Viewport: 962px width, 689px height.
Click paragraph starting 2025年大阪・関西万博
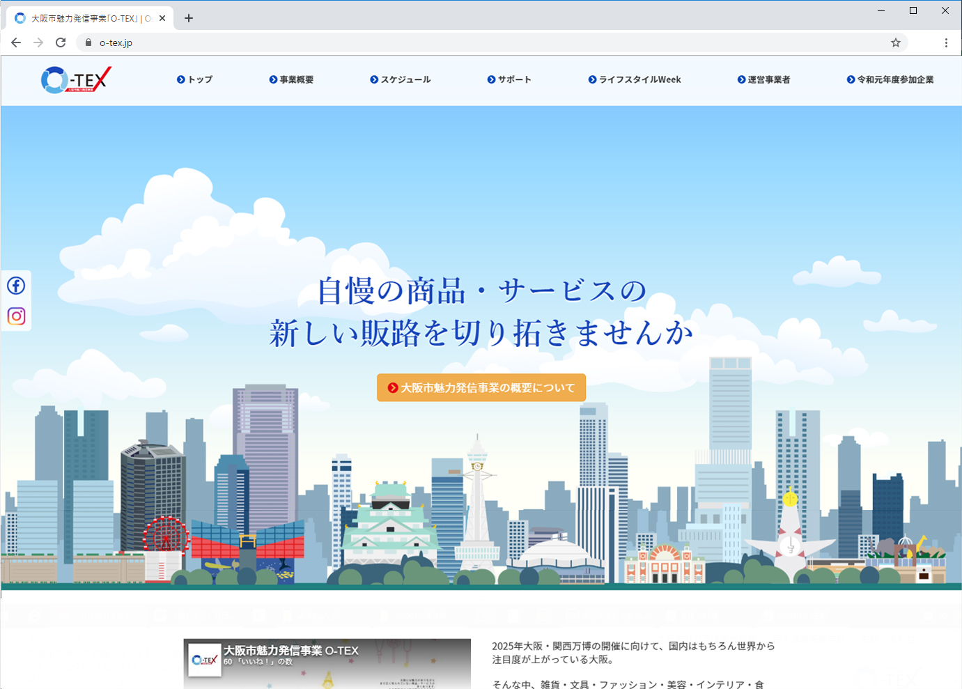633,653
